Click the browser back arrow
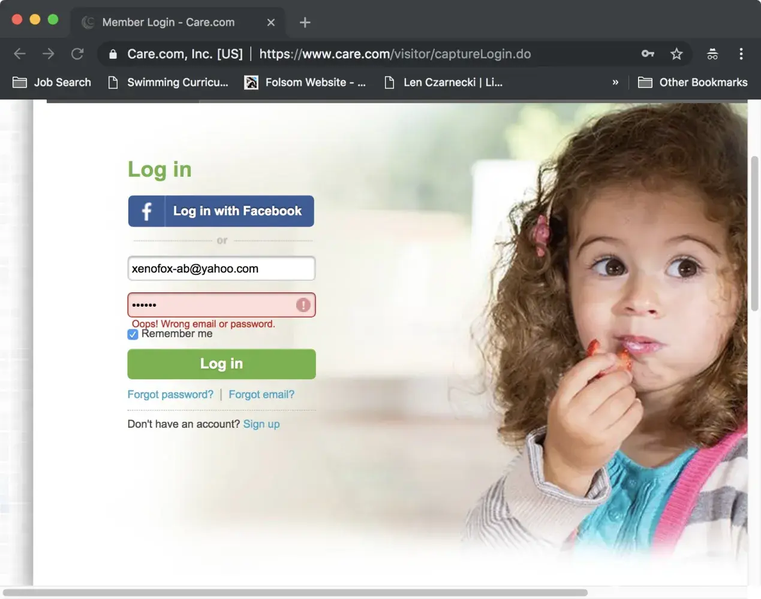 tap(20, 54)
